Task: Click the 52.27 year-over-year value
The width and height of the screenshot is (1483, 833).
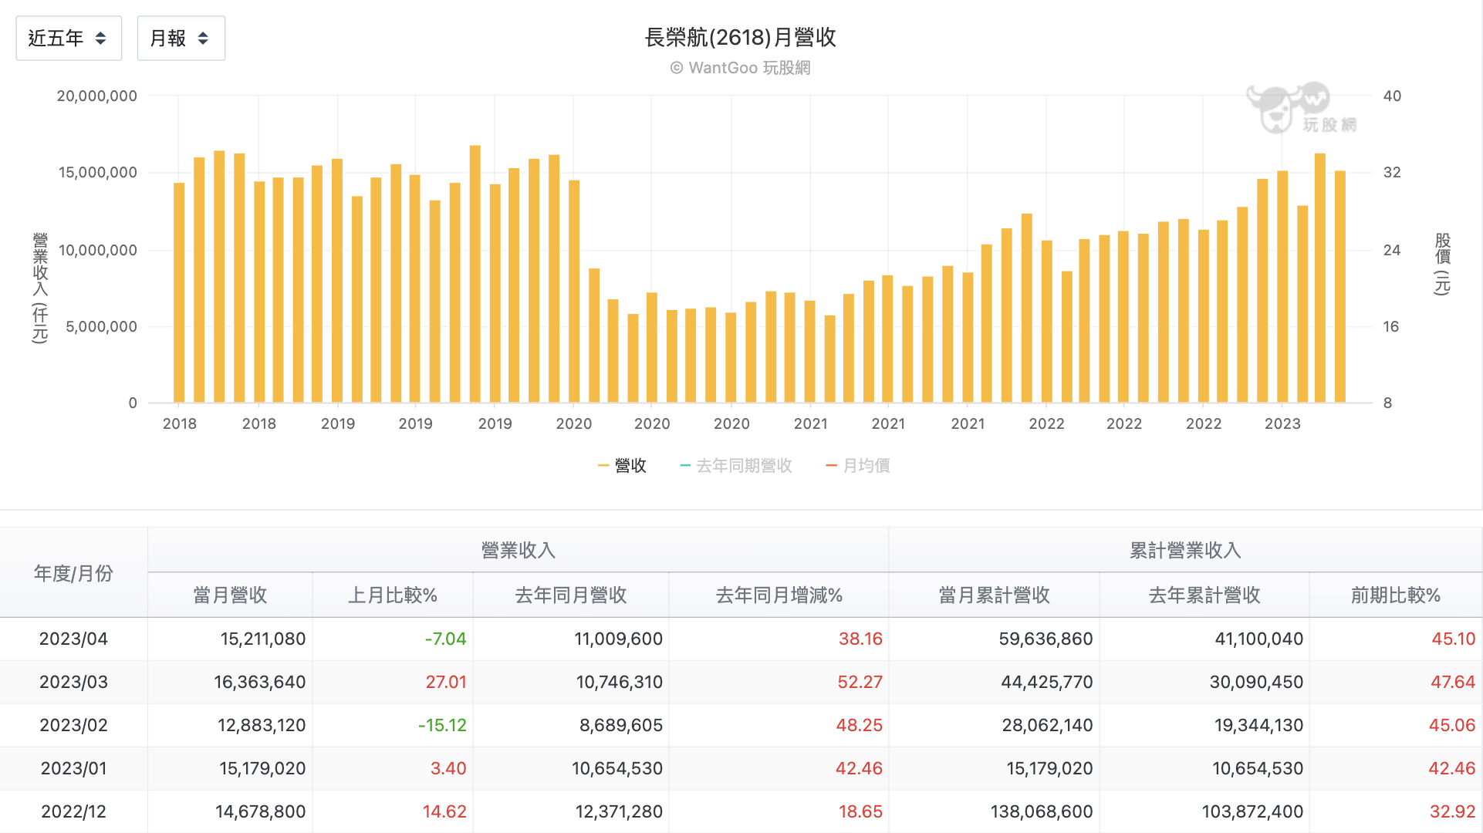Action: (x=860, y=682)
